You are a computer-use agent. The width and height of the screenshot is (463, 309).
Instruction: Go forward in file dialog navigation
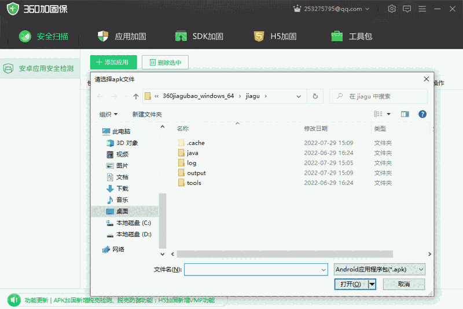[x=114, y=96]
